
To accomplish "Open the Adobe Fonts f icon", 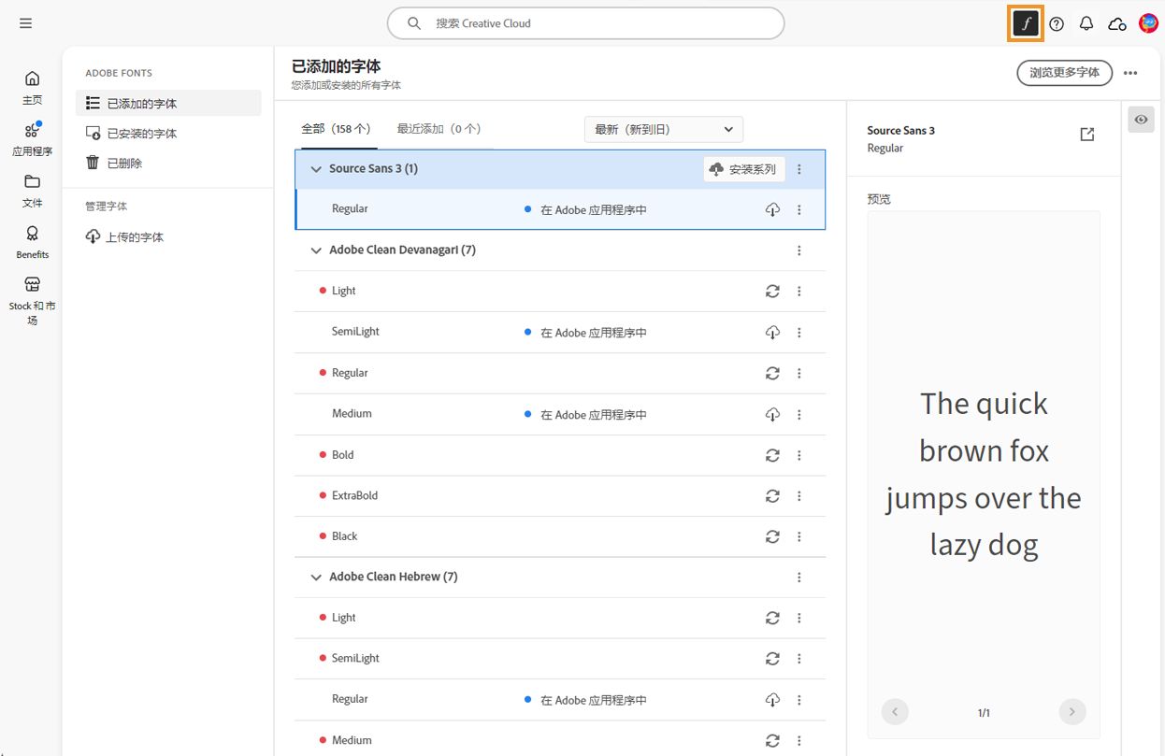I will click(1026, 24).
